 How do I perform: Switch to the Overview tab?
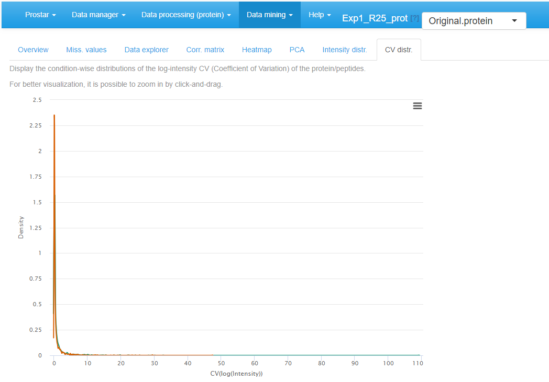[x=33, y=49]
